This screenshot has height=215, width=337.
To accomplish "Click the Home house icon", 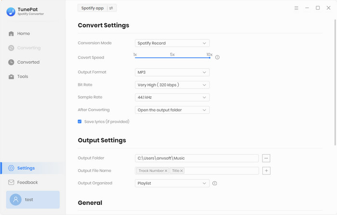I will tap(11, 34).
